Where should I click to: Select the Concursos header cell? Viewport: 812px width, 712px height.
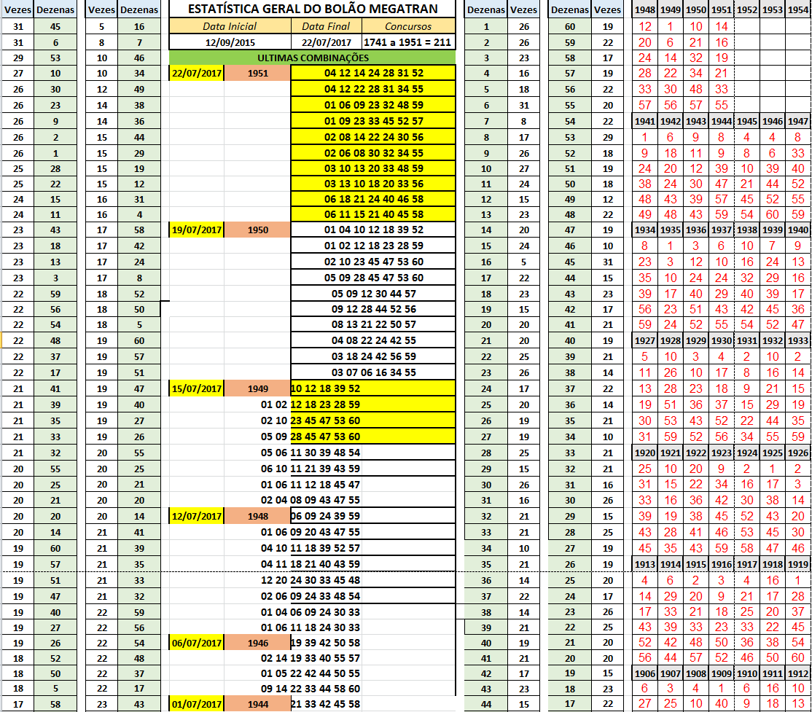click(409, 26)
